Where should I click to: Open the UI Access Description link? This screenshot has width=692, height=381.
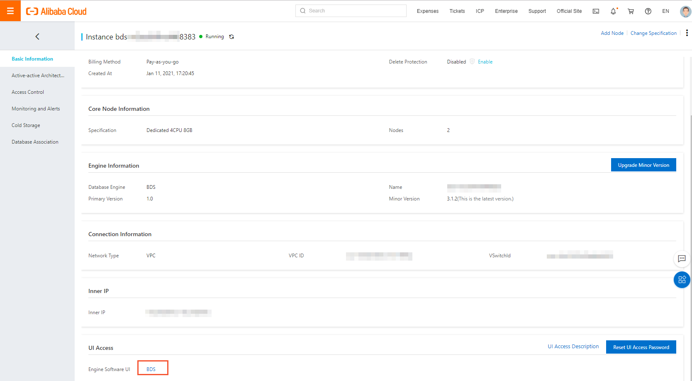tap(573, 347)
